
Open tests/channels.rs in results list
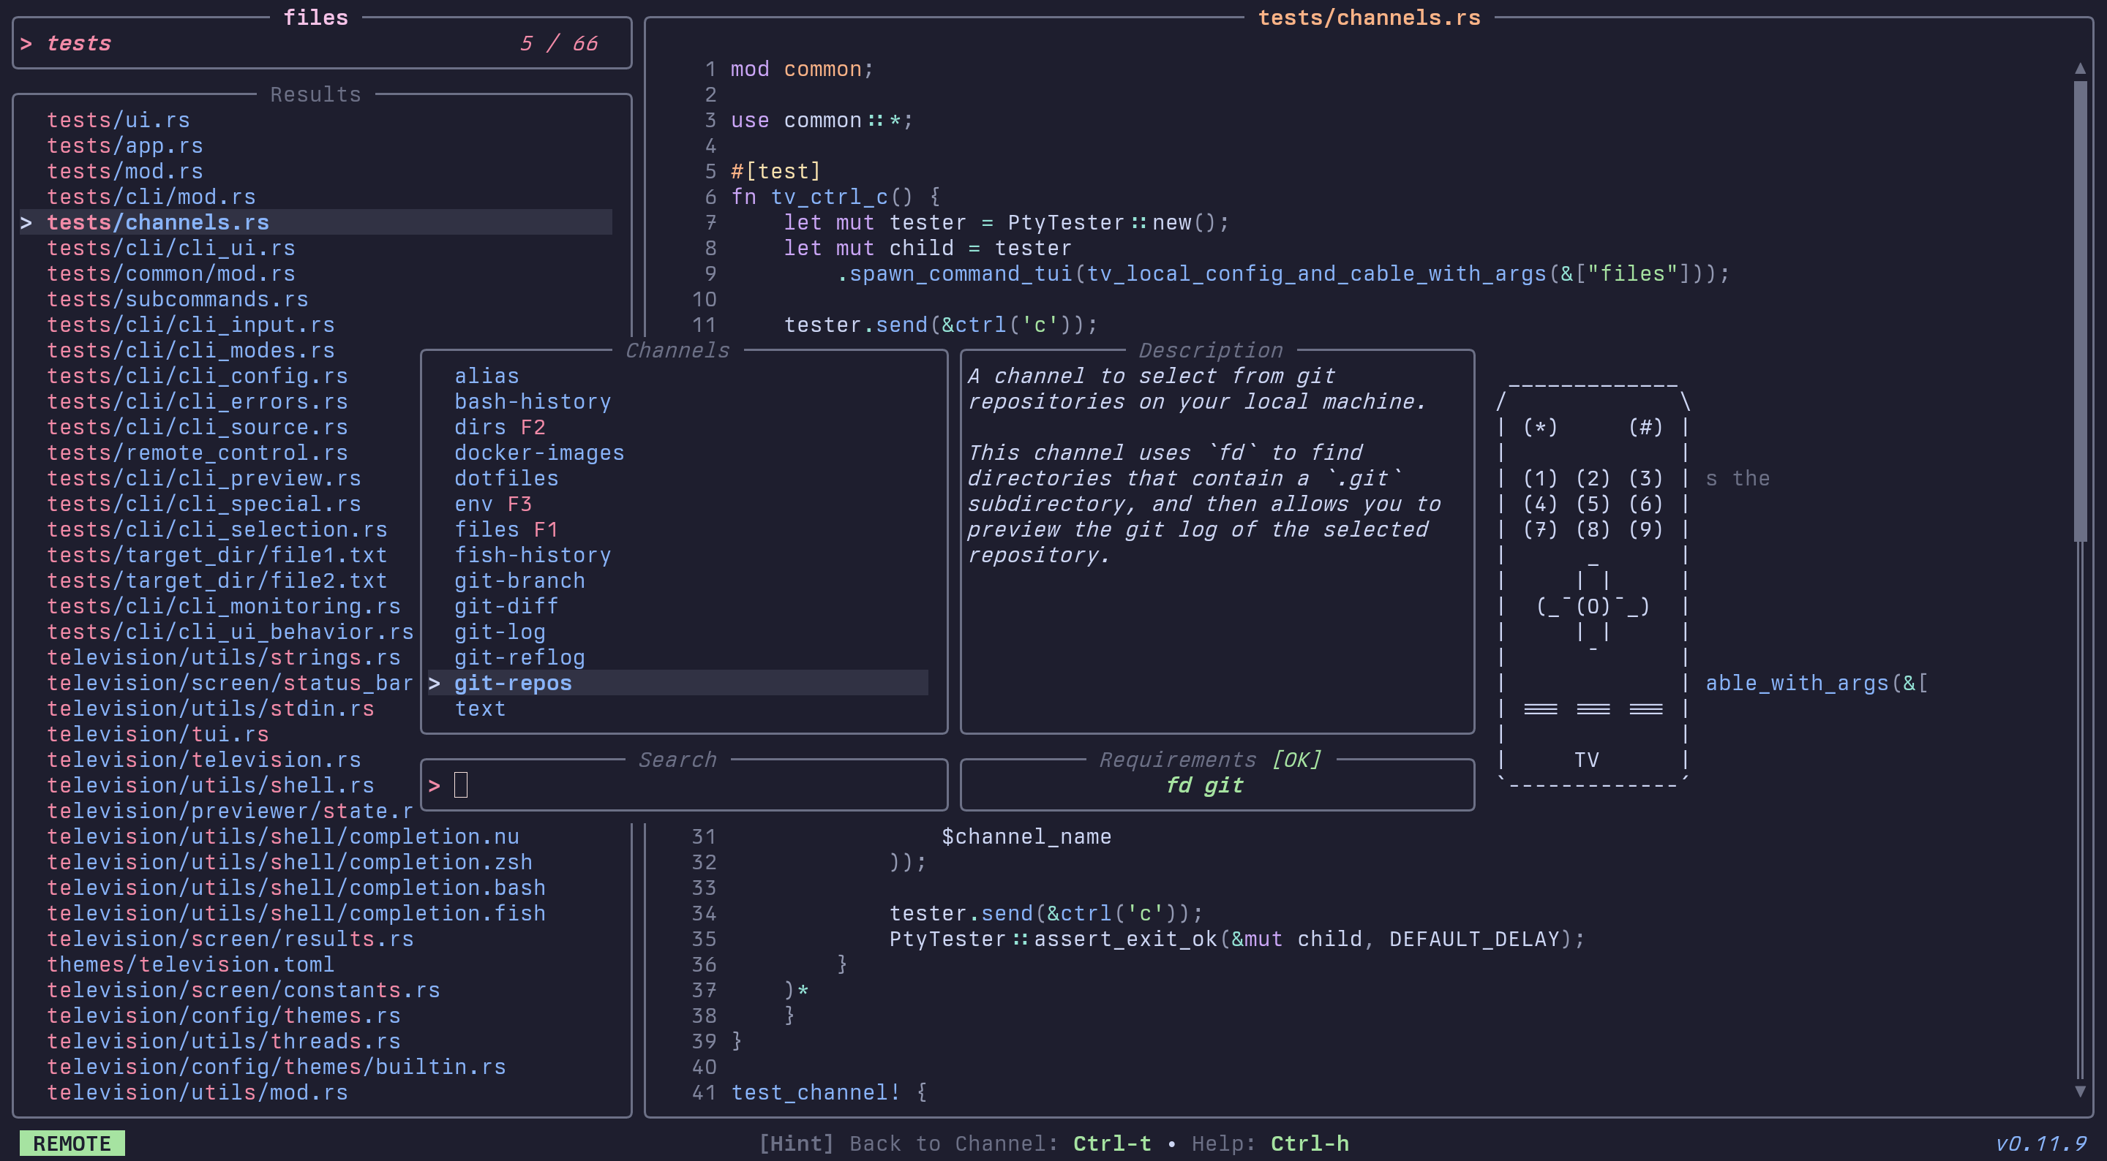158,222
